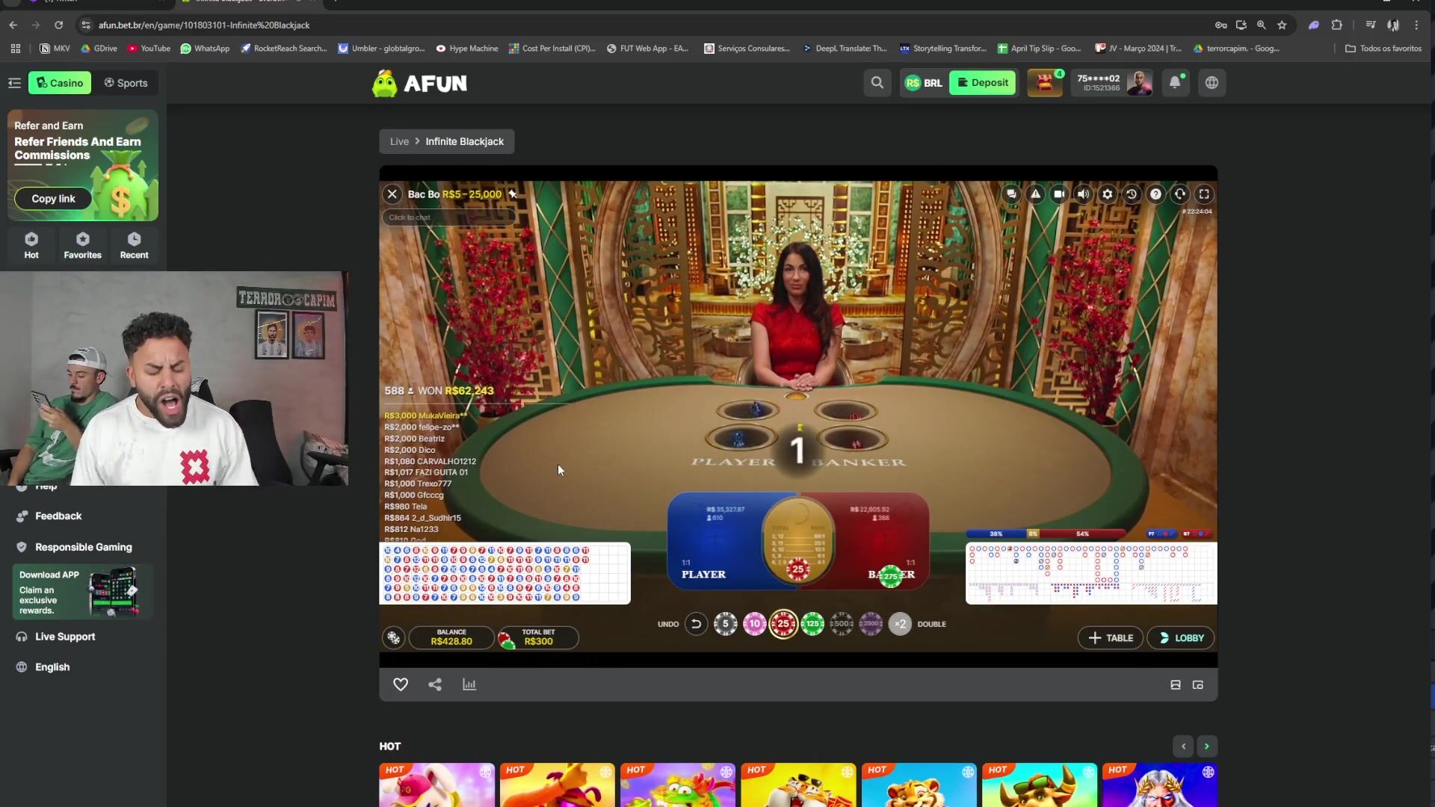The image size is (1435, 807).
Task: Reload the browser page
Action: point(58,25)
